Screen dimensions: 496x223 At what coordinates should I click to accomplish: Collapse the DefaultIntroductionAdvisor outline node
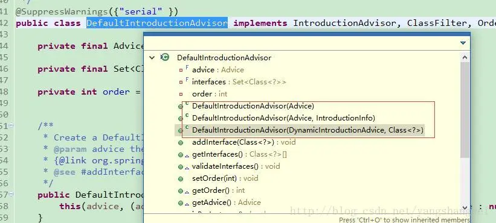pos(152,58)
